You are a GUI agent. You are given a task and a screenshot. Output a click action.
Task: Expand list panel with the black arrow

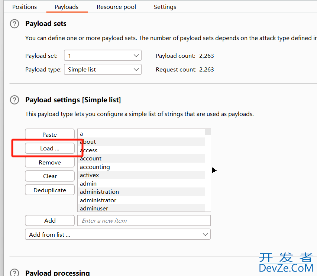tap(214, 170)
